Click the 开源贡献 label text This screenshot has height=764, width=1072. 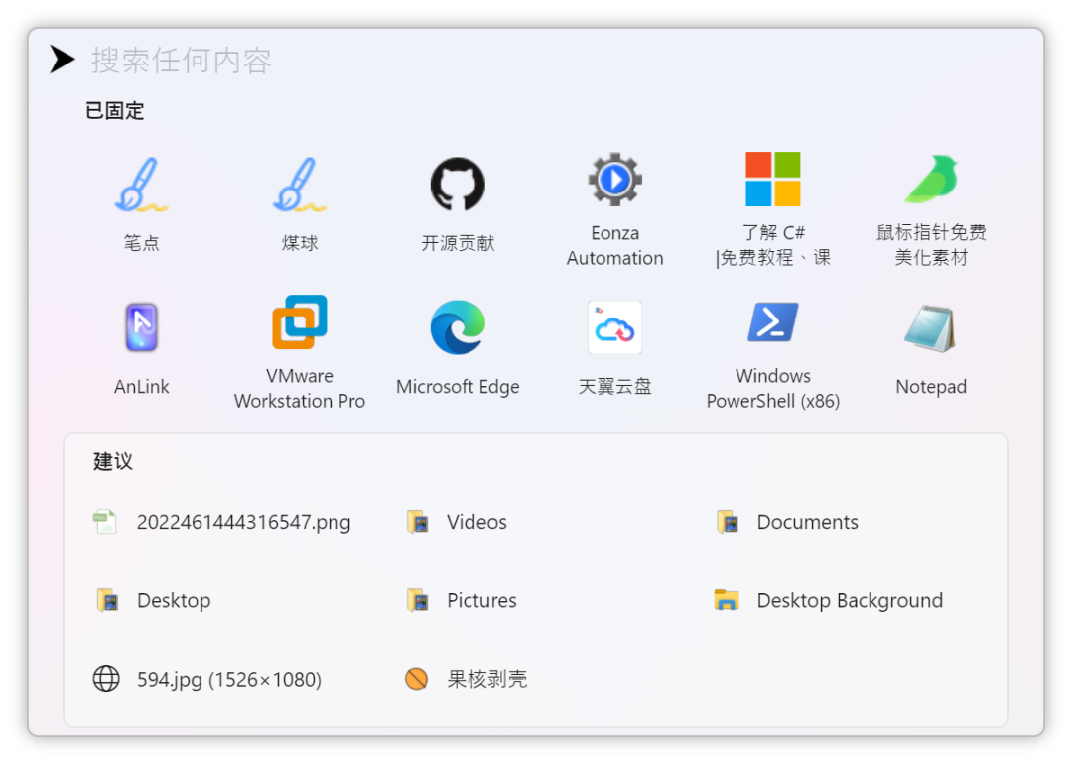coord(458,243)
